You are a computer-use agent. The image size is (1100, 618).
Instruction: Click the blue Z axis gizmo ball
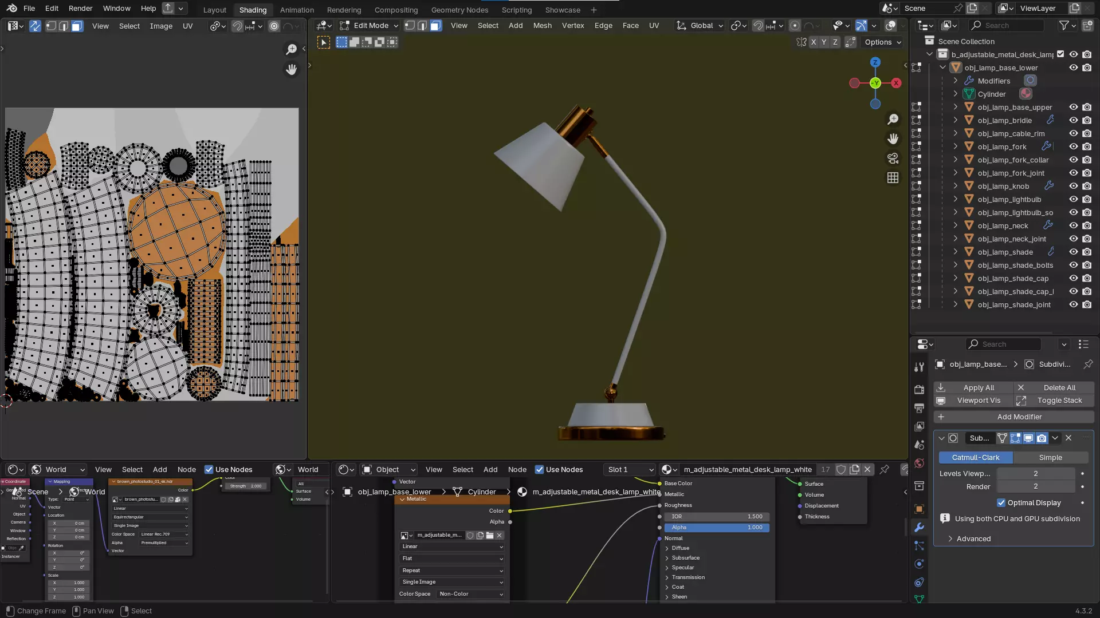point(875,62)
